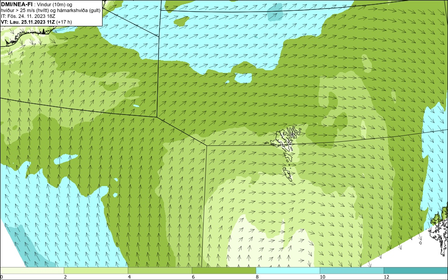Image resolution: width=448 pixels, height=280 pixels.
Task: Click 'Vindur (10m) og' title text
Action: click(55, 4)
